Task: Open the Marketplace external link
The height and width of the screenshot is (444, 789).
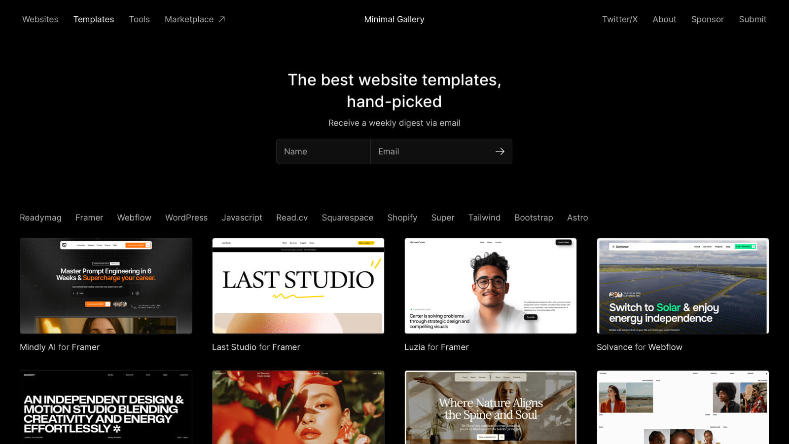Action: click(195, 19)
